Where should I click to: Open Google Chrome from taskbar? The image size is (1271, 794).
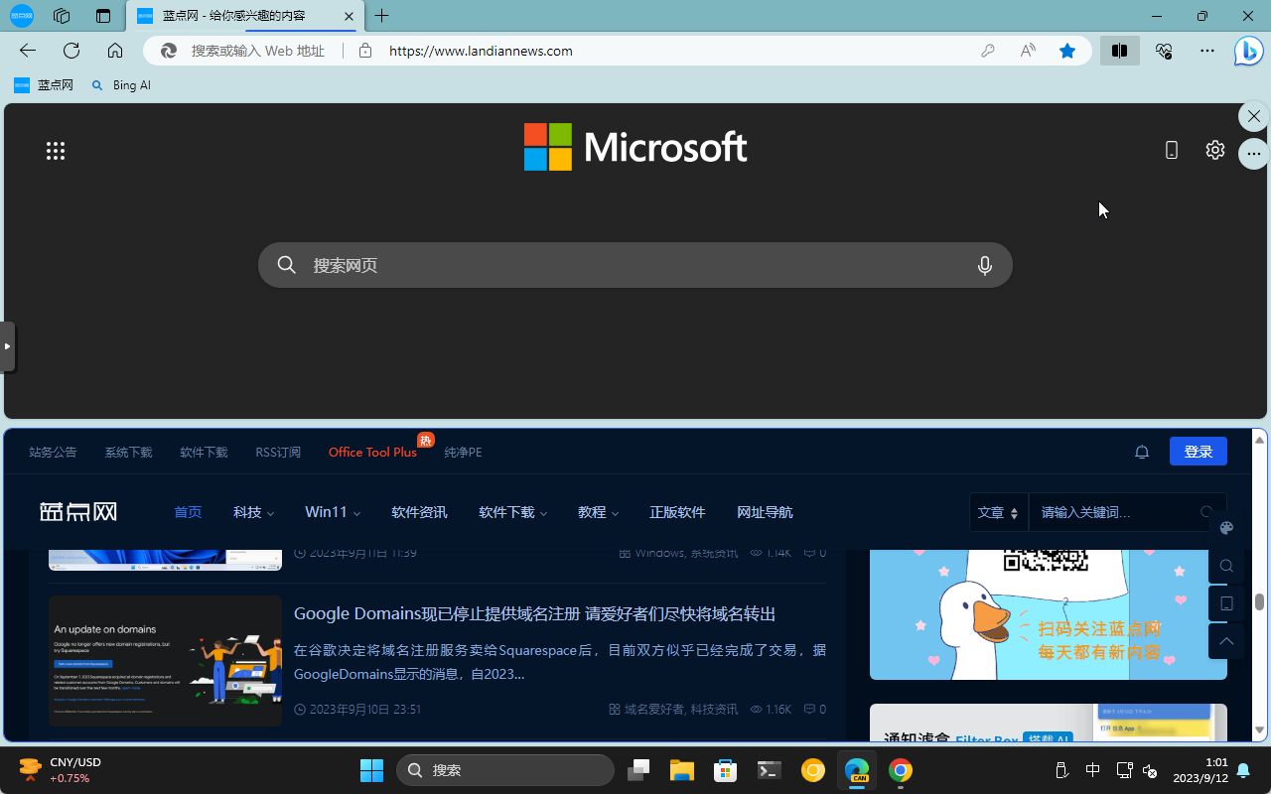pos(901,770)
